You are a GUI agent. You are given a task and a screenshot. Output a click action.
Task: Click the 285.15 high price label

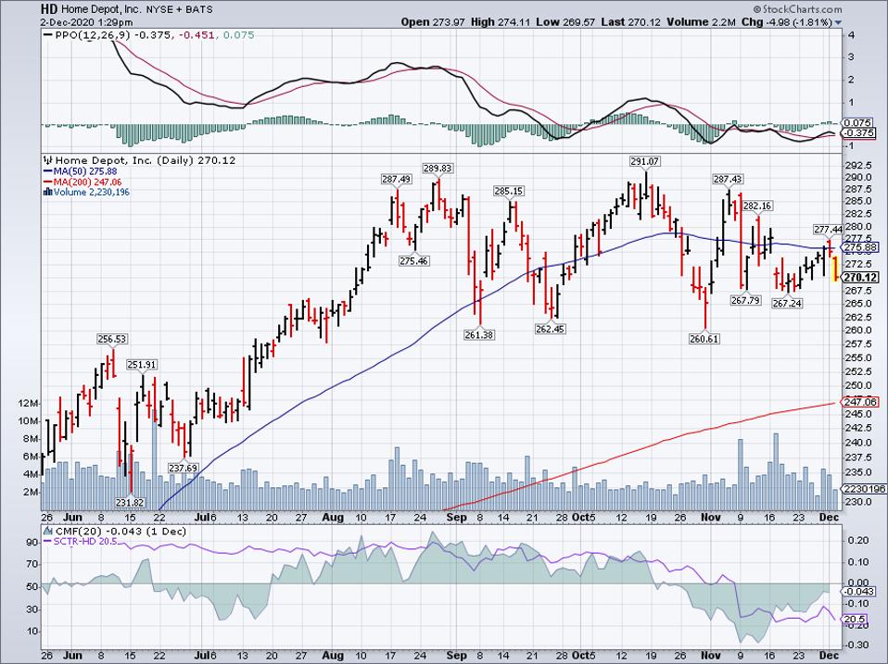click(x=509, y=191)
